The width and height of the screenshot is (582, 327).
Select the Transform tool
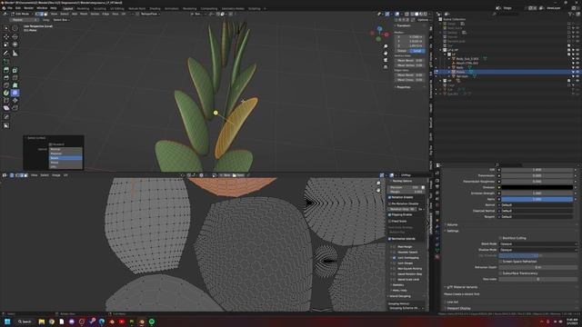click(15, 45)
